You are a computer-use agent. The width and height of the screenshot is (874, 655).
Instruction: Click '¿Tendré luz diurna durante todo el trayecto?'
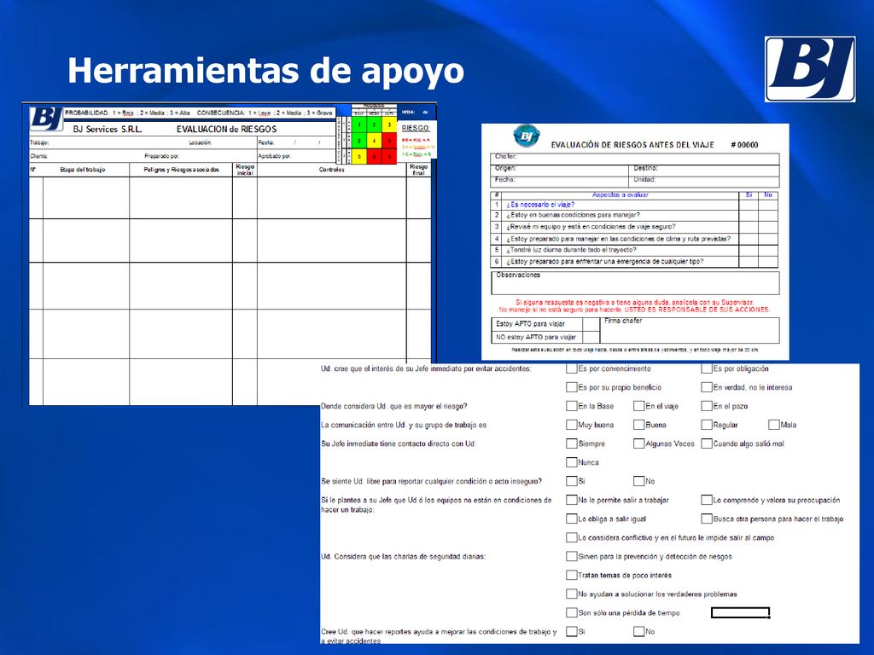[571, 250]
